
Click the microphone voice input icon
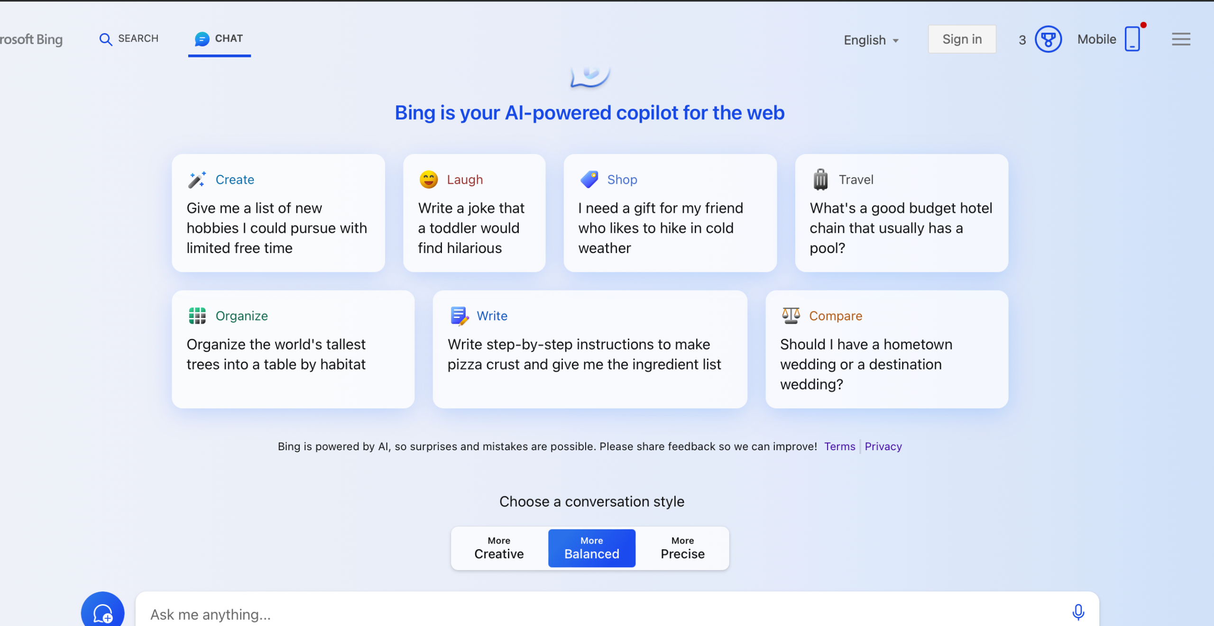click(1078, 612)
